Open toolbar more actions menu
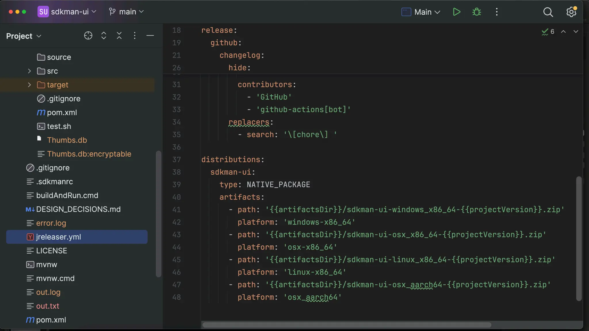Image resolution: width=589 pixels, height=331 pixels. (x=497, y=12)
